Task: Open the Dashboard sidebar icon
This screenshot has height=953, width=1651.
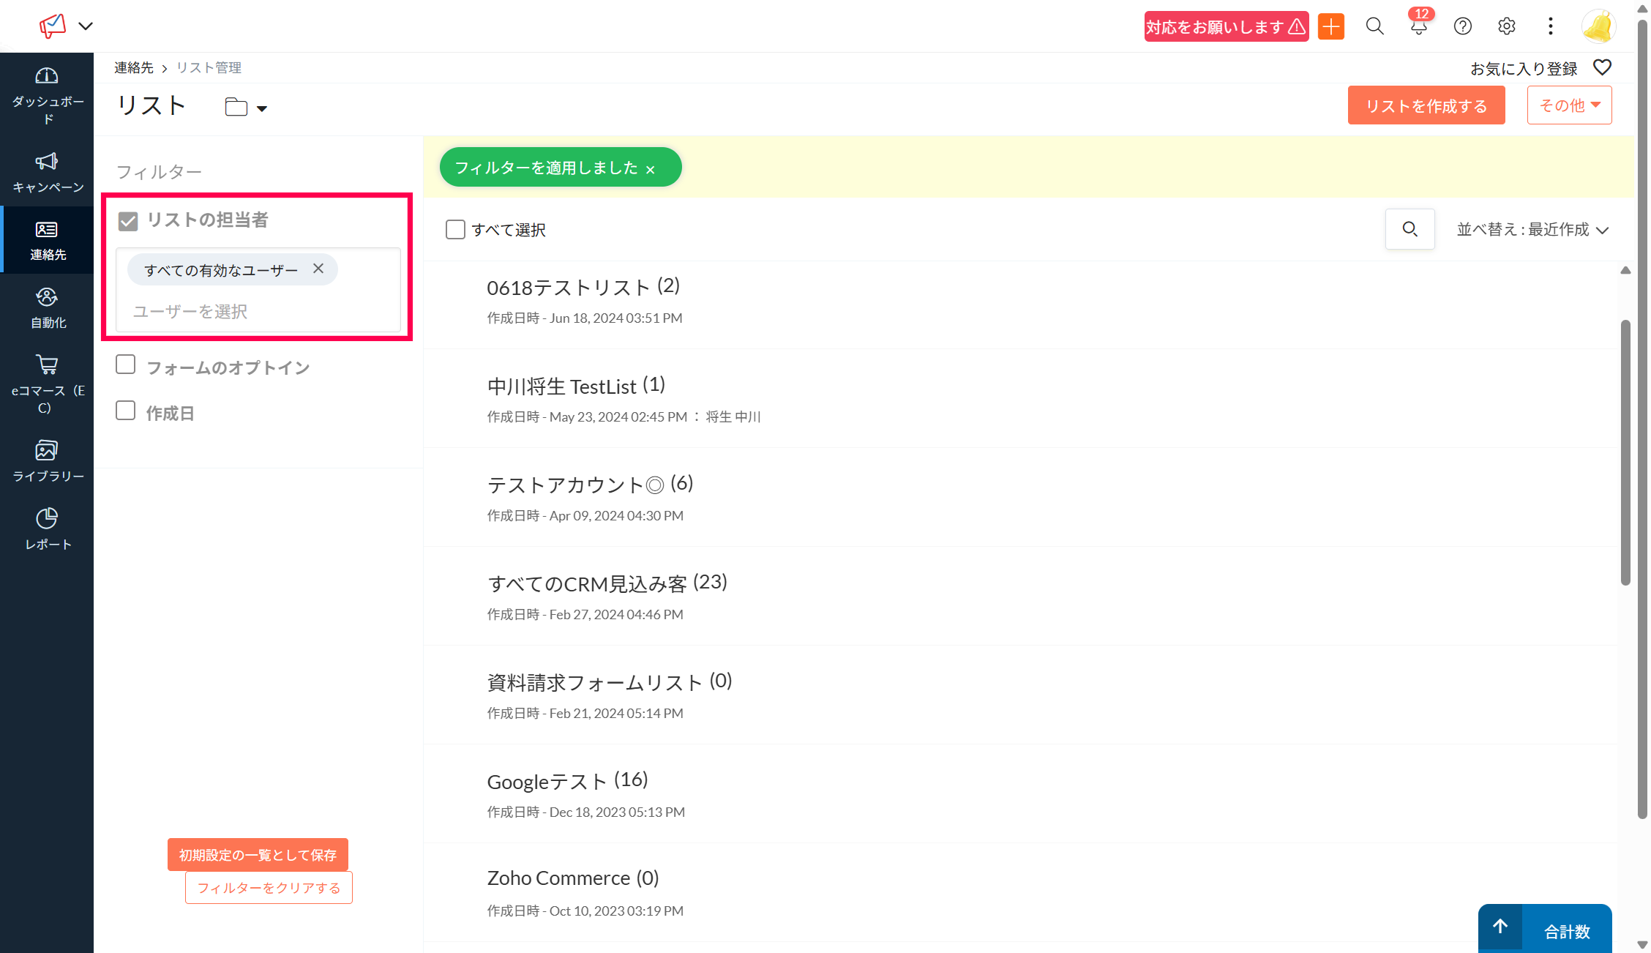Action: click(47, 76)
